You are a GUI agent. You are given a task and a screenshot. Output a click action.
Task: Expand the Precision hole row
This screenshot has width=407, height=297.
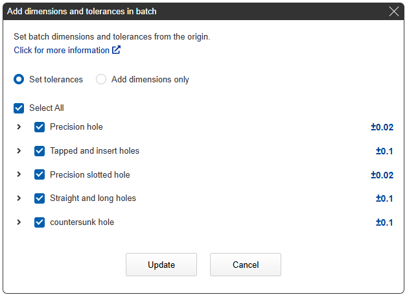(x=19, y=127)
